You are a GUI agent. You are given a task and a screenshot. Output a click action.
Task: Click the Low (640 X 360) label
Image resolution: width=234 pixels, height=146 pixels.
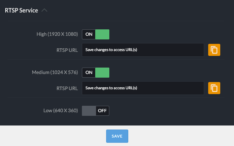tap(61, 111)
